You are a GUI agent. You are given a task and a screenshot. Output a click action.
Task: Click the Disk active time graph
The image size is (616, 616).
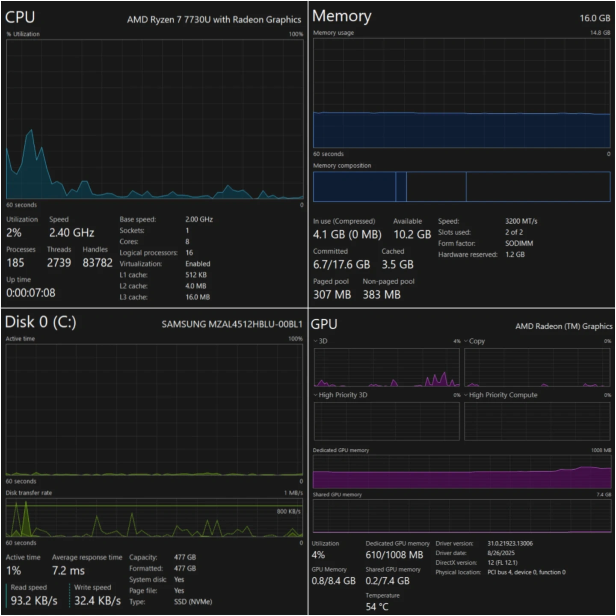pyautogui.click(x=154, y=410)
